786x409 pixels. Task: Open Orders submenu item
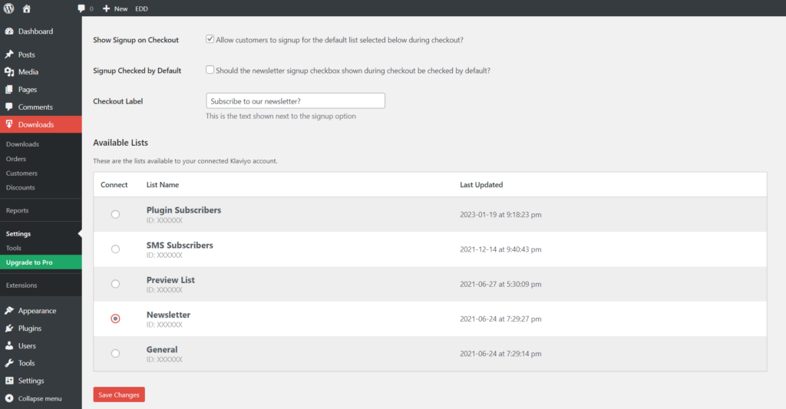pos(16,158)
